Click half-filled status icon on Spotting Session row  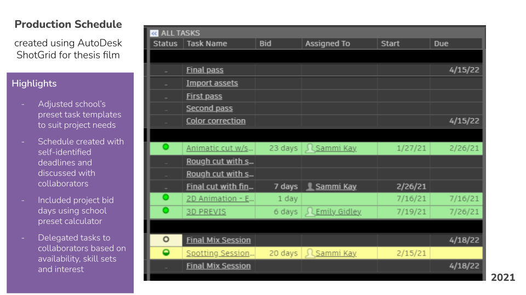(165, 252)
